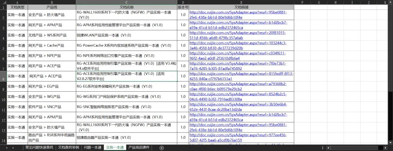Click the next-sheet navigation arrow

(x=13, y=148)
